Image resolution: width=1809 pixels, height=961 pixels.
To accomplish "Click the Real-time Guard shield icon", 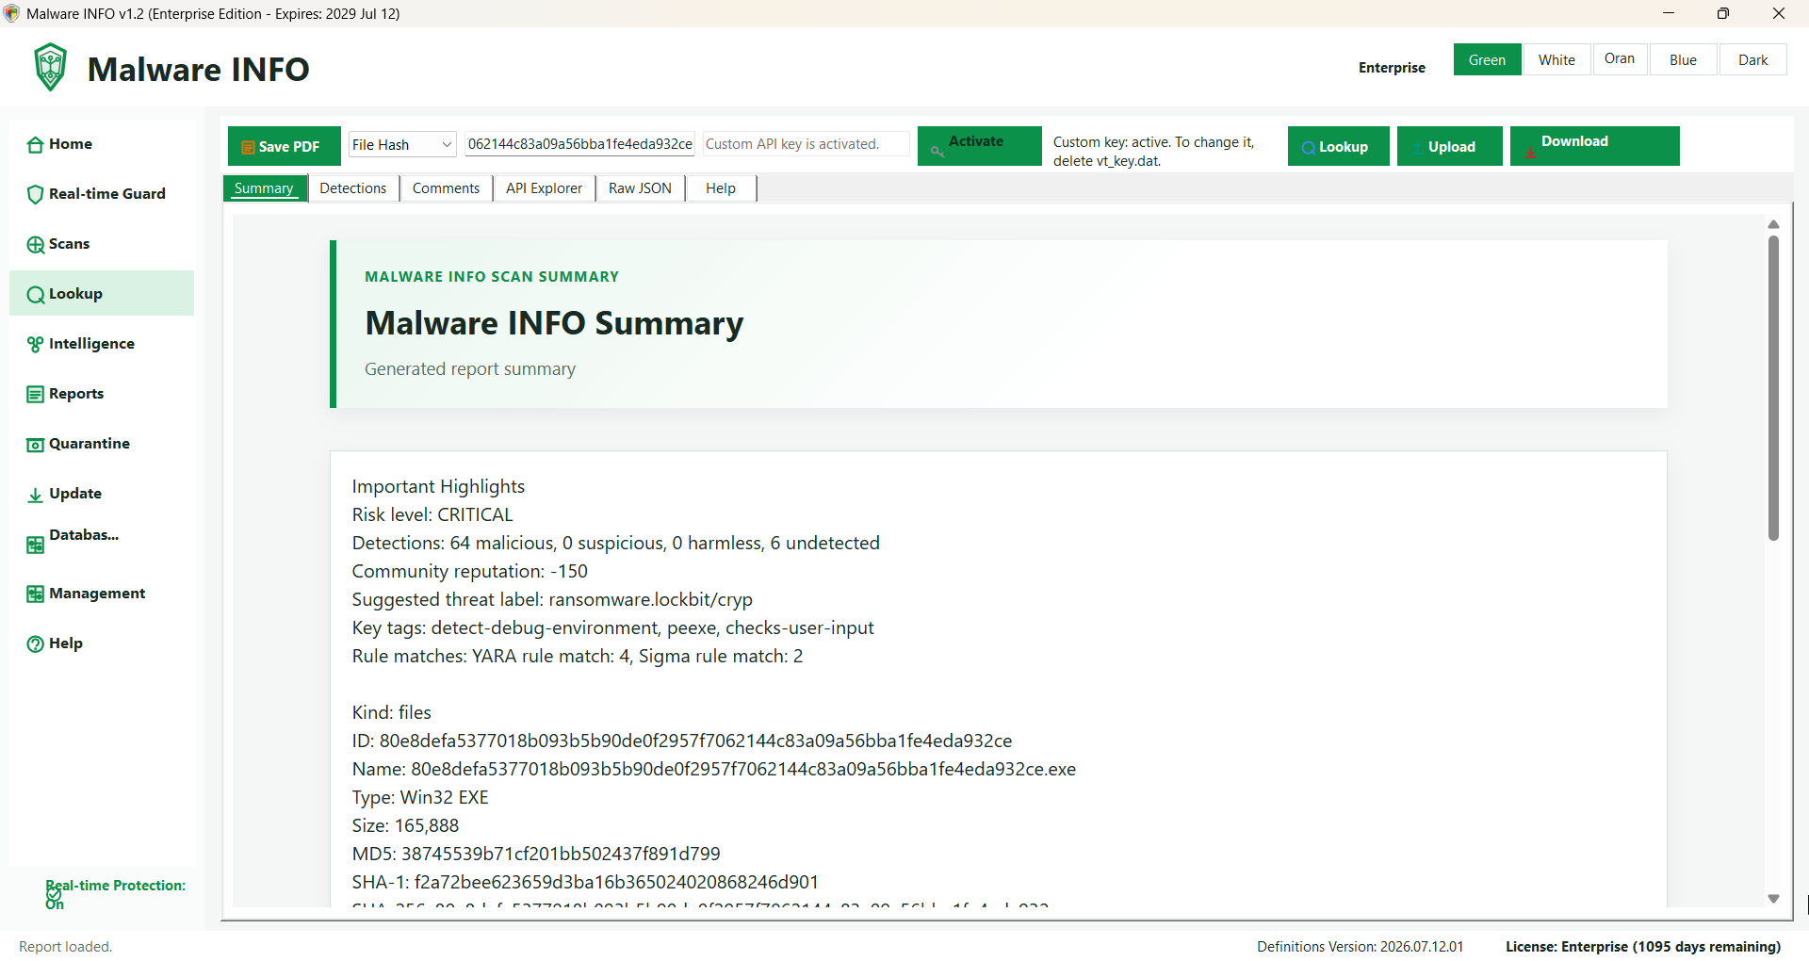I will pos(35,194).
